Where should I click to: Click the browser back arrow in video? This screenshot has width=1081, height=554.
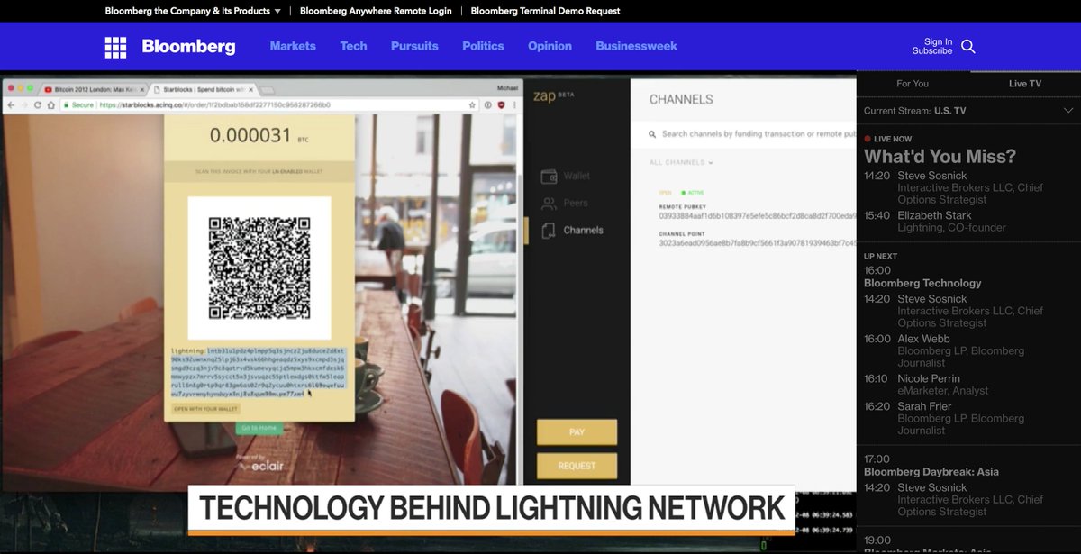point(11,104)
